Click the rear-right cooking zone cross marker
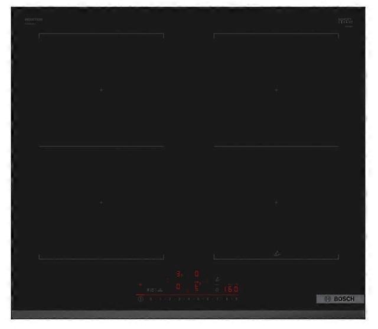Image resolution: width=378 pixels, height=329 pixels. click(x=276, y=90)
